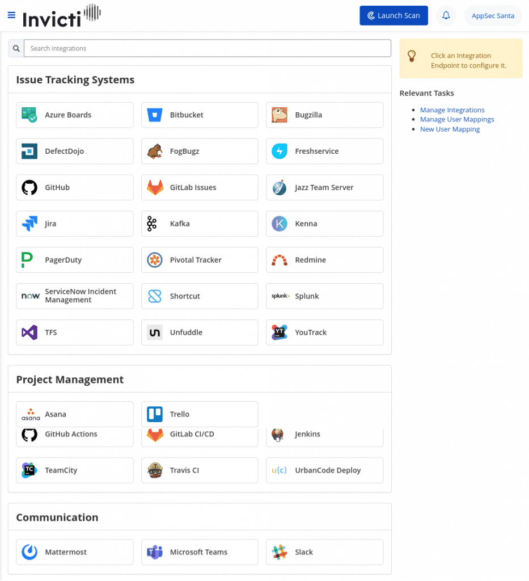529x581 pixels.
Task: Select the 'Mattermost' label
Action: coord(66,552)
